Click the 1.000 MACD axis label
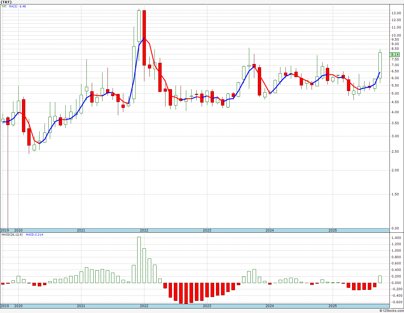Viewport: 404px width, 313px height. (396, 250)
